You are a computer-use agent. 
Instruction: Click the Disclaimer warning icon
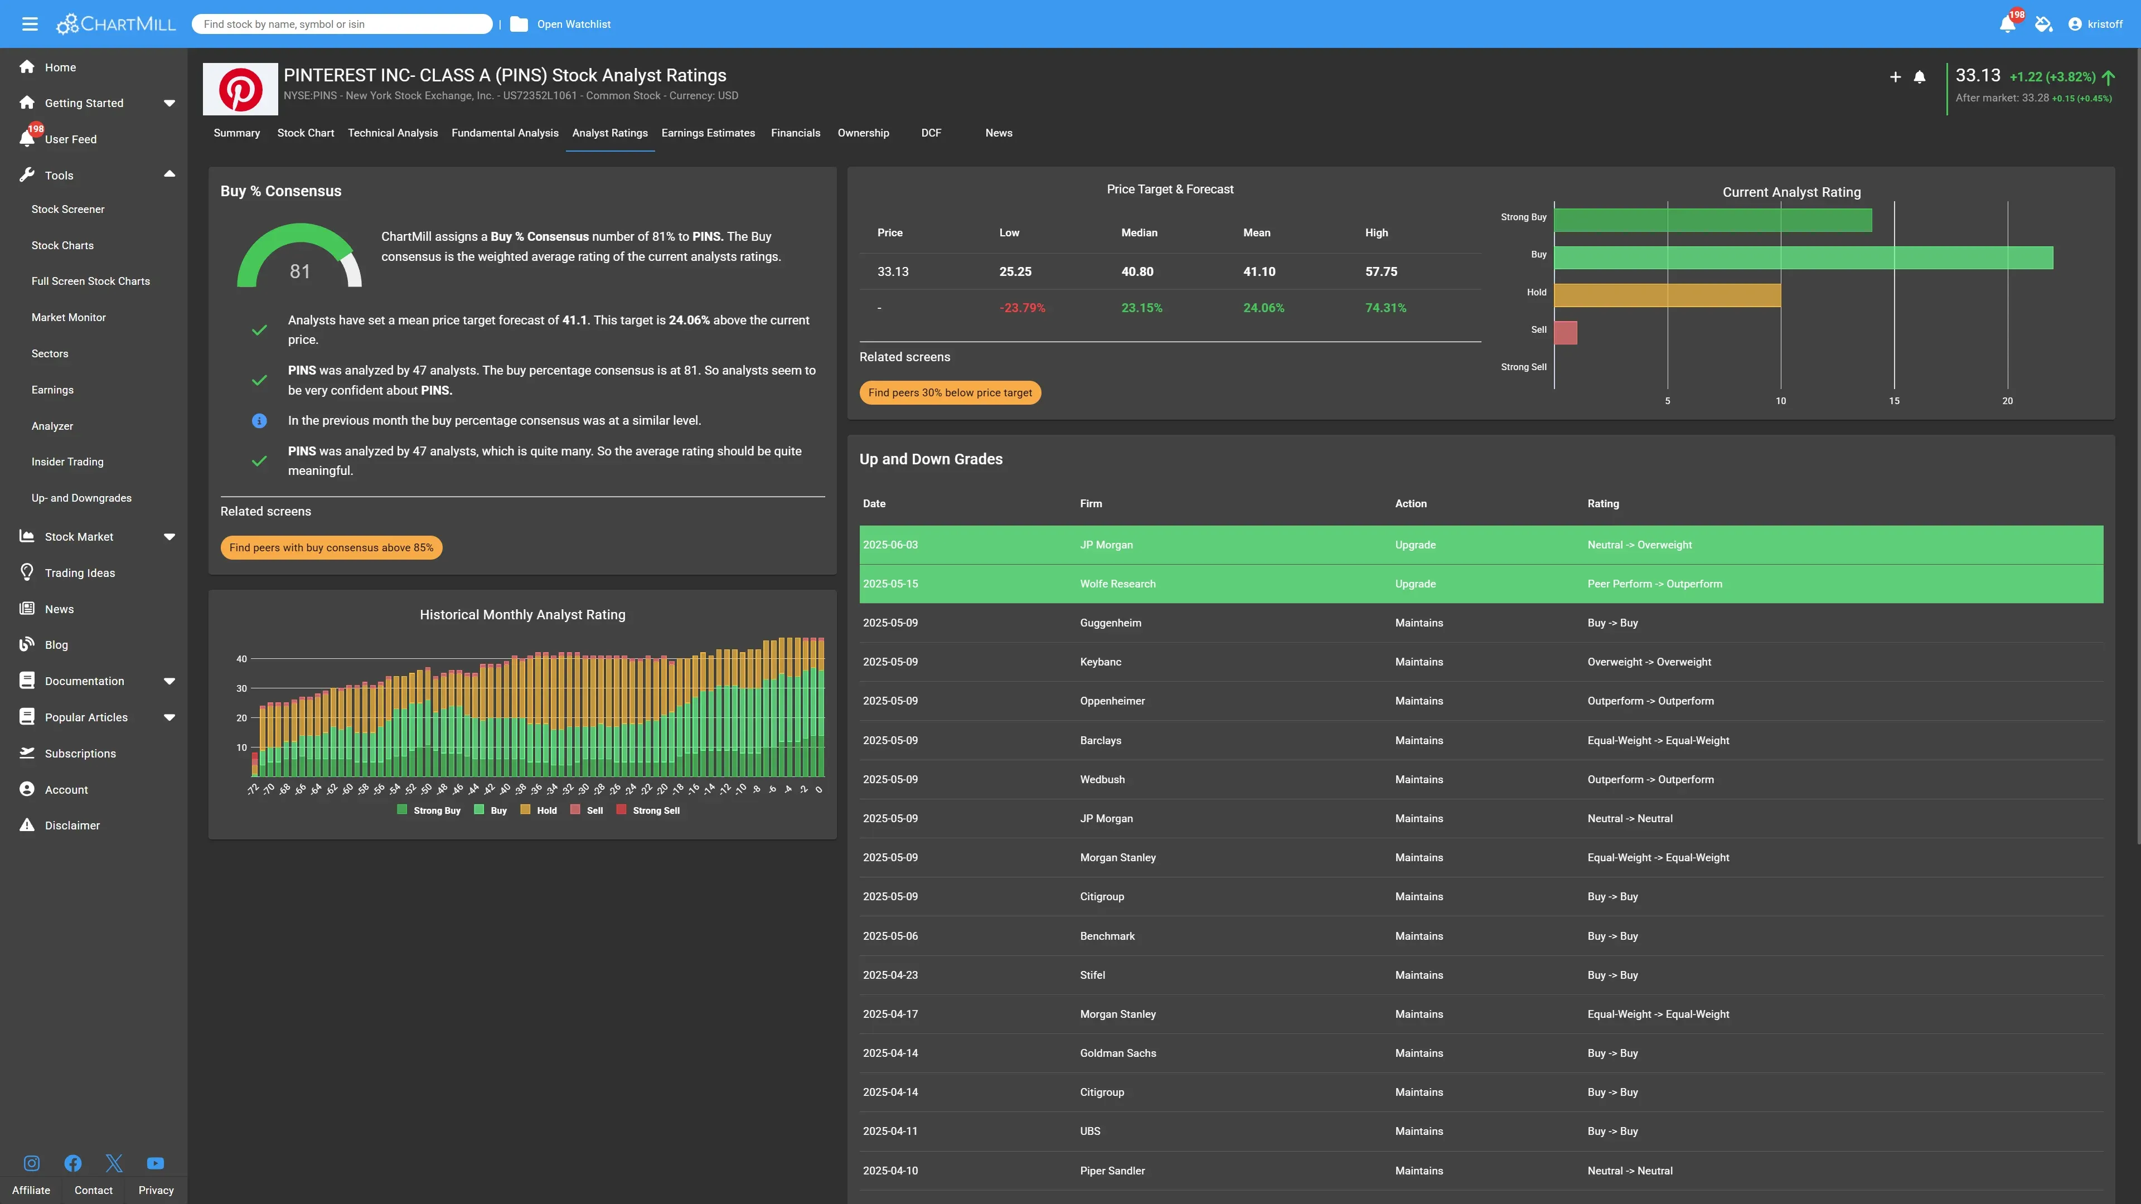27,824
